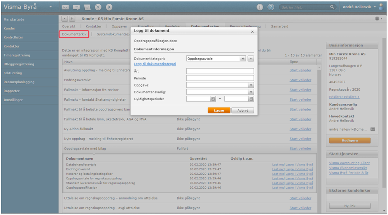Click the minus button beside Dokumentkategori
The height and width of the screenshot is (215, 388).
point(251,58)
